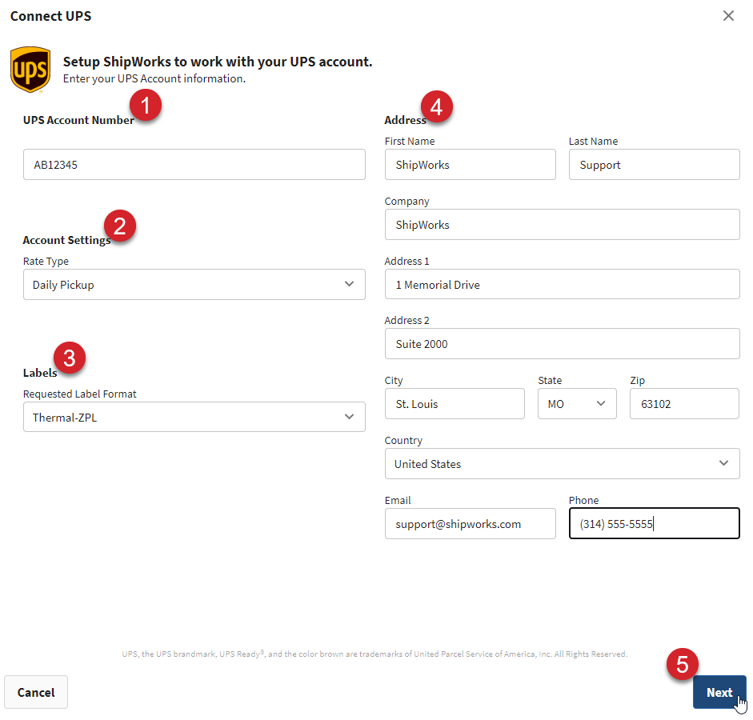This screenshot has height=720, width=753.
Task: Click the Phone input field
Action: pyautogui.click(x=654, y=524)
